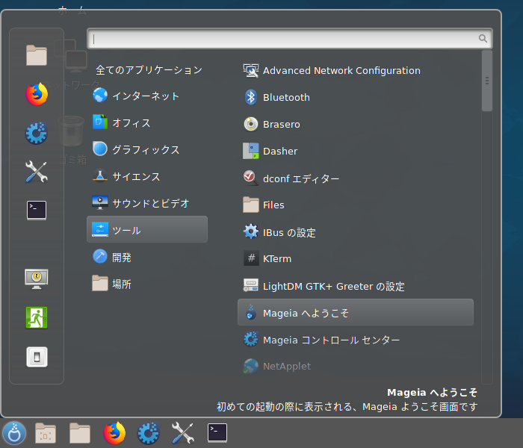Launch Terminal from menu favorites sidebar
The width and height of the screenshot is (523, 448).
pyautogui.click(x=37, y=211)
